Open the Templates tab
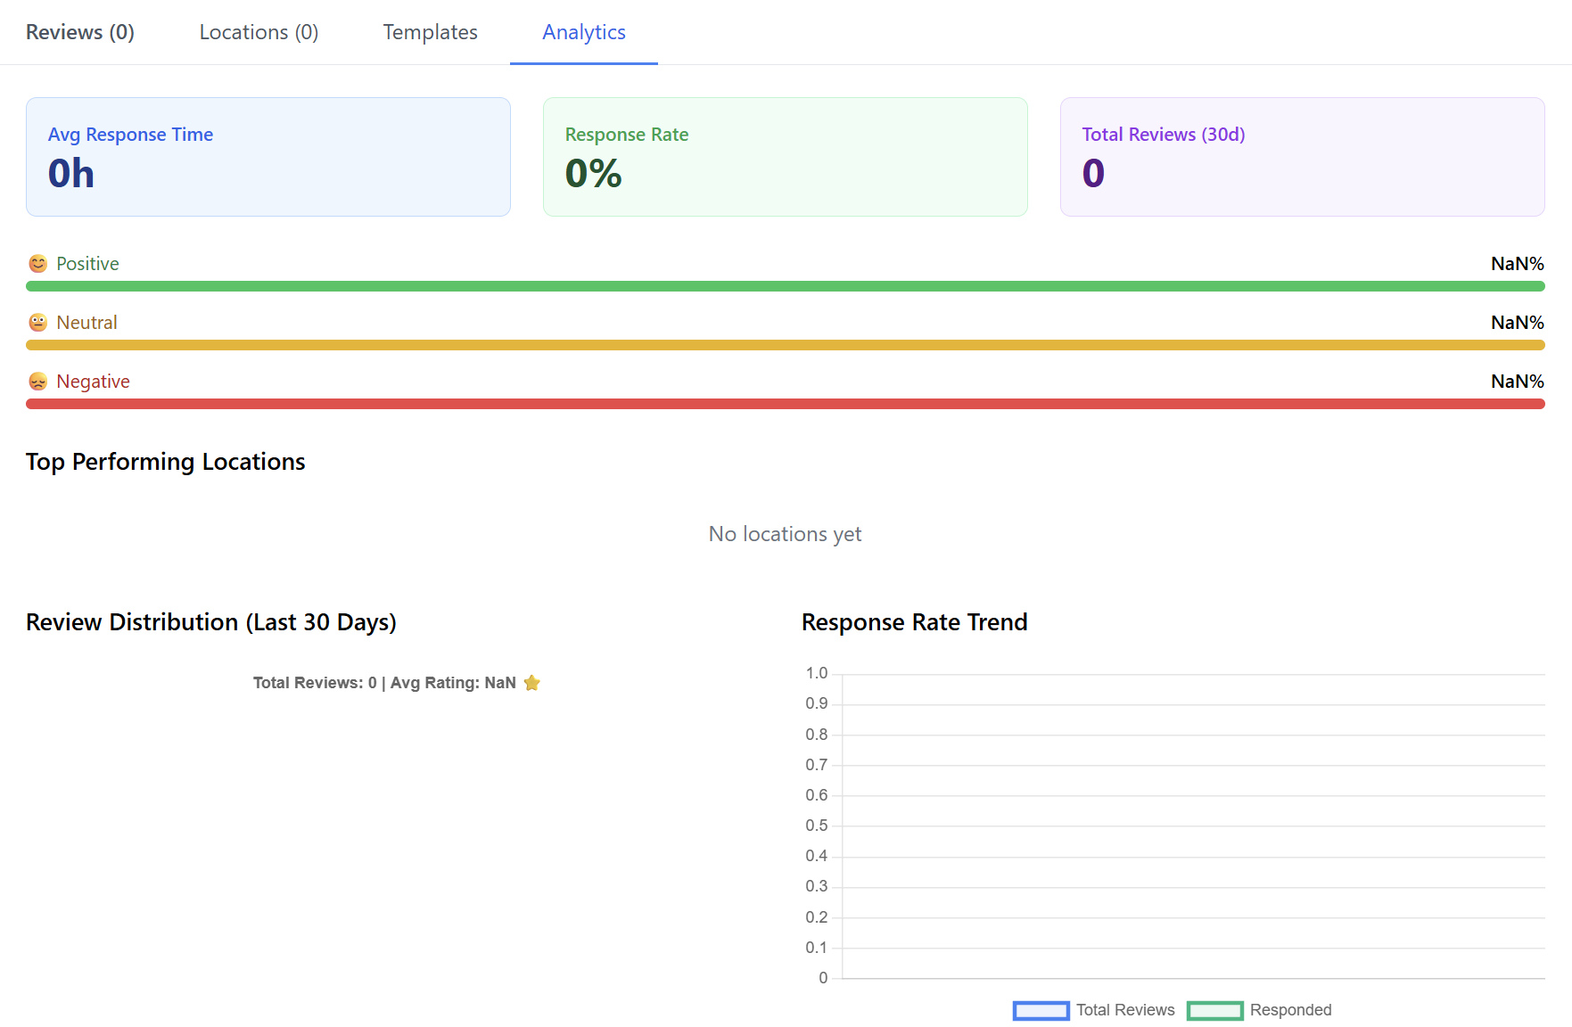The image size is (1572, 1027). tap(430, 32)
